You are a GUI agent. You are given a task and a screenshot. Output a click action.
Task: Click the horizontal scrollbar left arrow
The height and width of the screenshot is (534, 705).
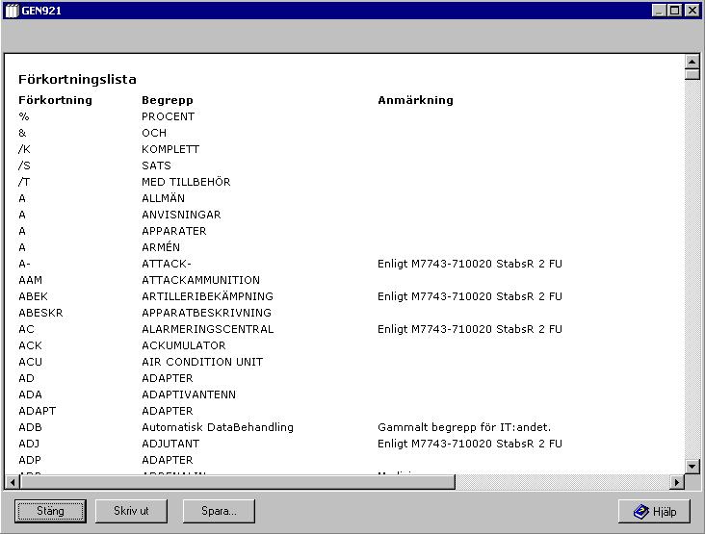coord(13,482)
